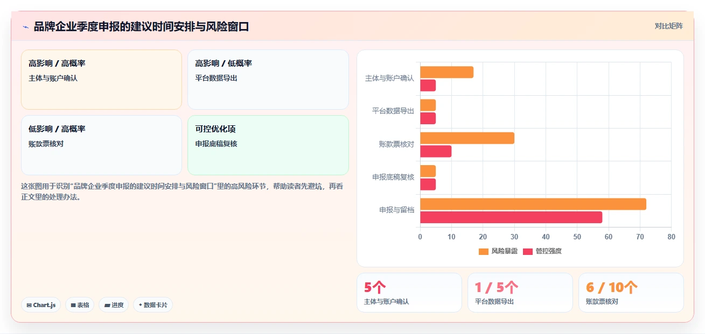Click the 进度 tag chip
705x334 pixels.
(114, 305)
